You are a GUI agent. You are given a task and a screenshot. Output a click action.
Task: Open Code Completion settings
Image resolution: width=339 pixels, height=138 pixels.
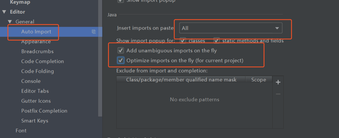click(x=42, y=61)
